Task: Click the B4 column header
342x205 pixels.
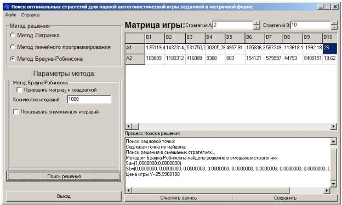Action: [x=215, y=38]
